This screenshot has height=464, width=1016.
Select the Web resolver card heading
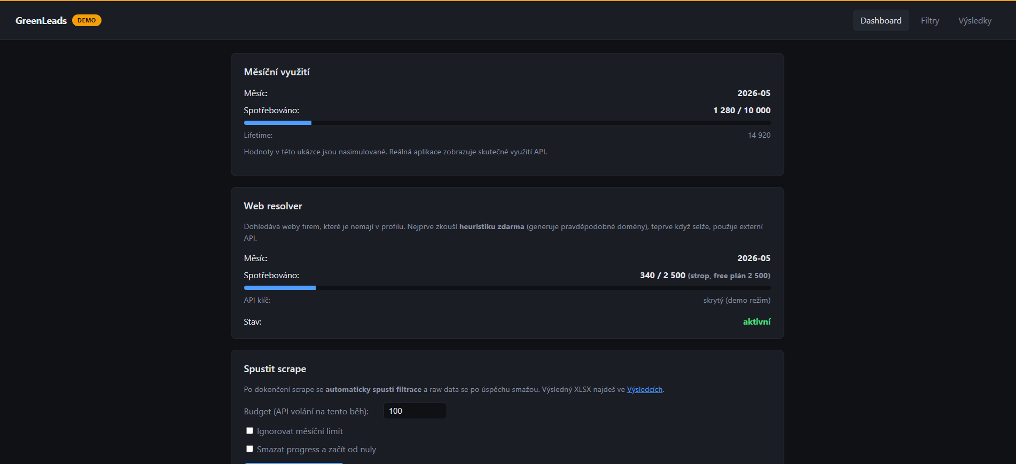pos(273,206)
